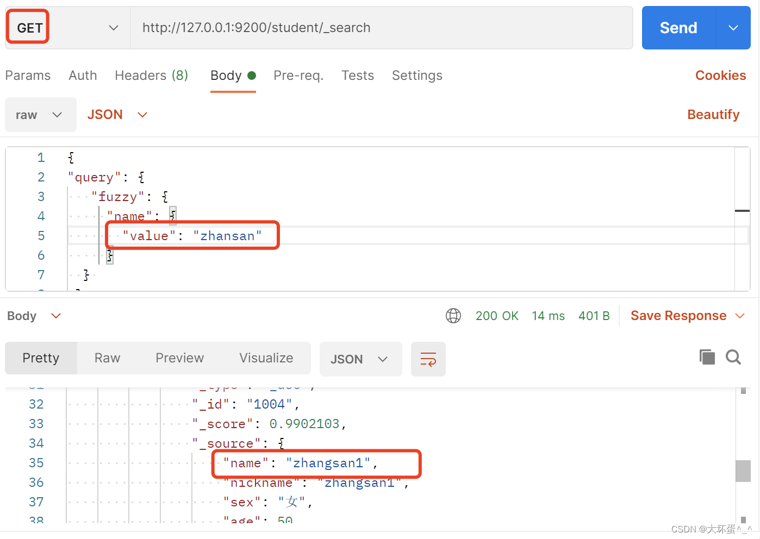
Task: Open the Headers (8) tab
Action: [151, 76]
